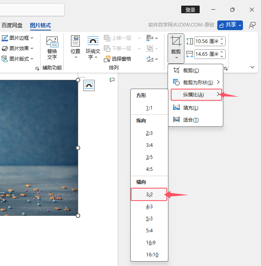Increase the picture height with up stepper
Screen dimensions: 261x266
(222, 39)
